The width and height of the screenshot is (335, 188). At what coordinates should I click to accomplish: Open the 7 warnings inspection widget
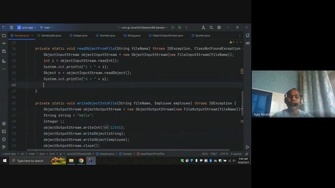coord(232,42)
